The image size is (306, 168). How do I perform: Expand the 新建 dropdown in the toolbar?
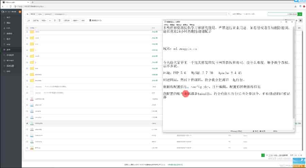pyautogui.click(x=44, y=20)
